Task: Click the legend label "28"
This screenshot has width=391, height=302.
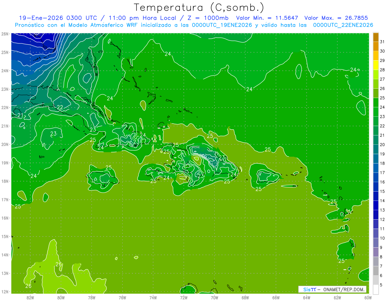Action: 382,70
